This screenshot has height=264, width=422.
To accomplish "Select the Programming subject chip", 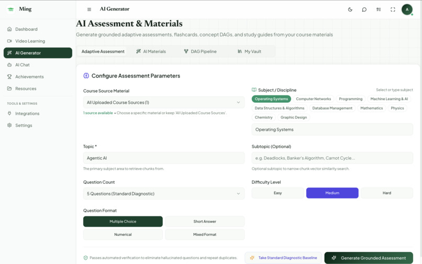I will click(x=351, y=99).
